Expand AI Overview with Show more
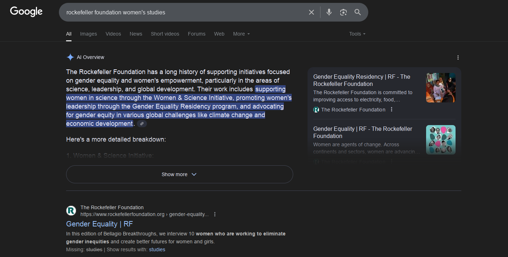The image size is (508, 257). click(180, 174)
